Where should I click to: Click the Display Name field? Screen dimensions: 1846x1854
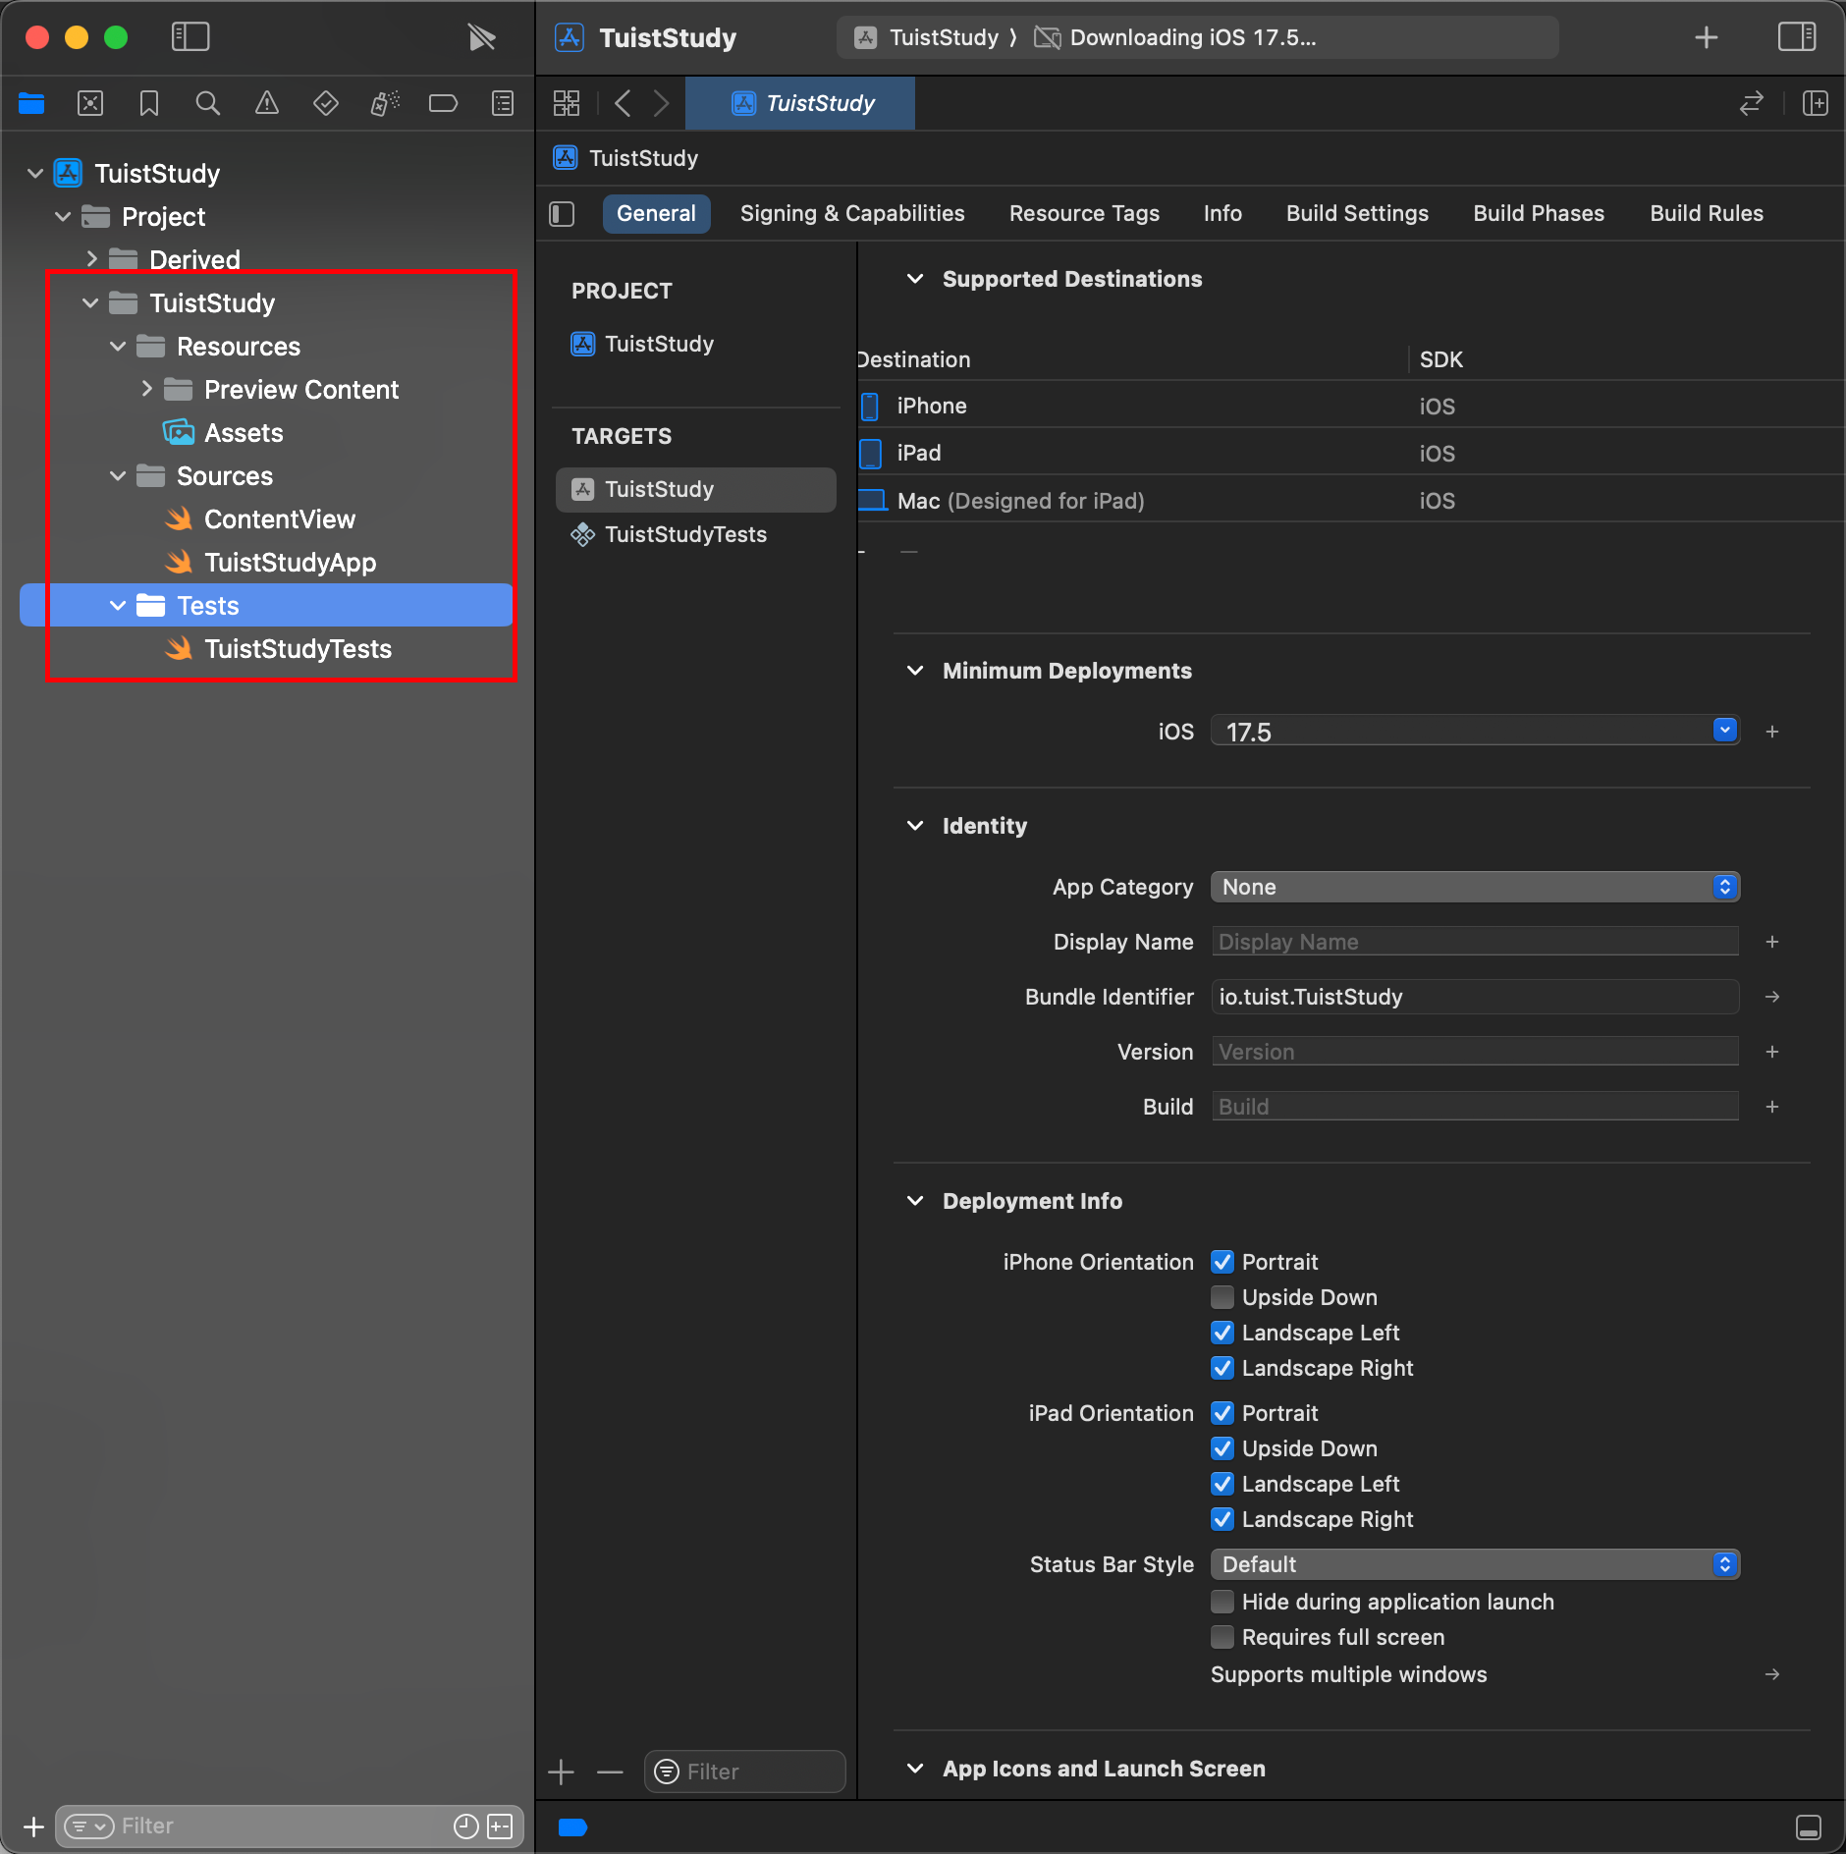pyautogui.click(x=1475, y=942)
